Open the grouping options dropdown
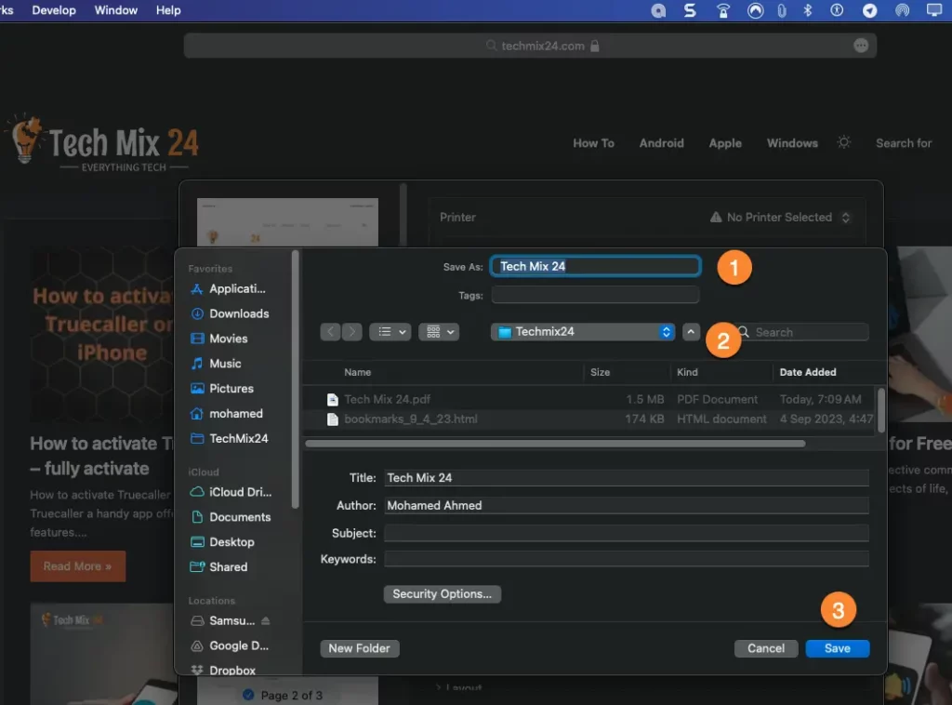 point(439,331)
